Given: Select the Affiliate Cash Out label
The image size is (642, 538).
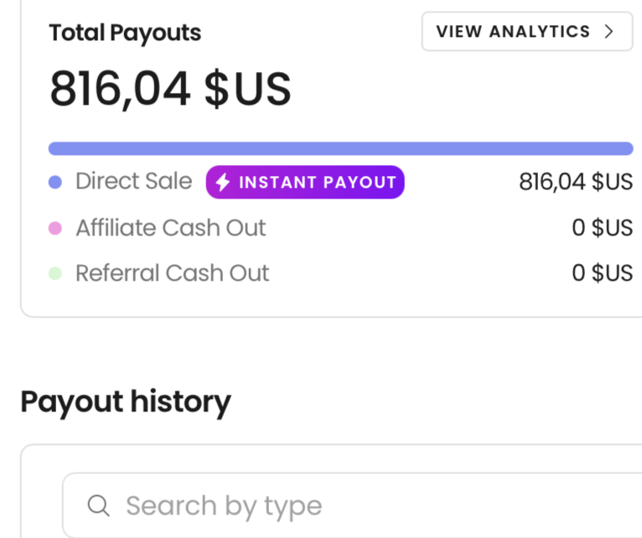Looking at the screenshot, I should 170,228.
